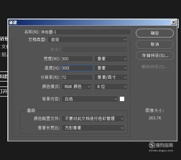The width and height of the screenshot is (181, 160).
Task: Click the 宽度(W) input field
Action: click(77, 59)
